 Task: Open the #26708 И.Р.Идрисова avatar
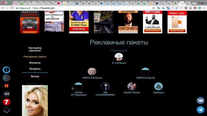(78, 86)
